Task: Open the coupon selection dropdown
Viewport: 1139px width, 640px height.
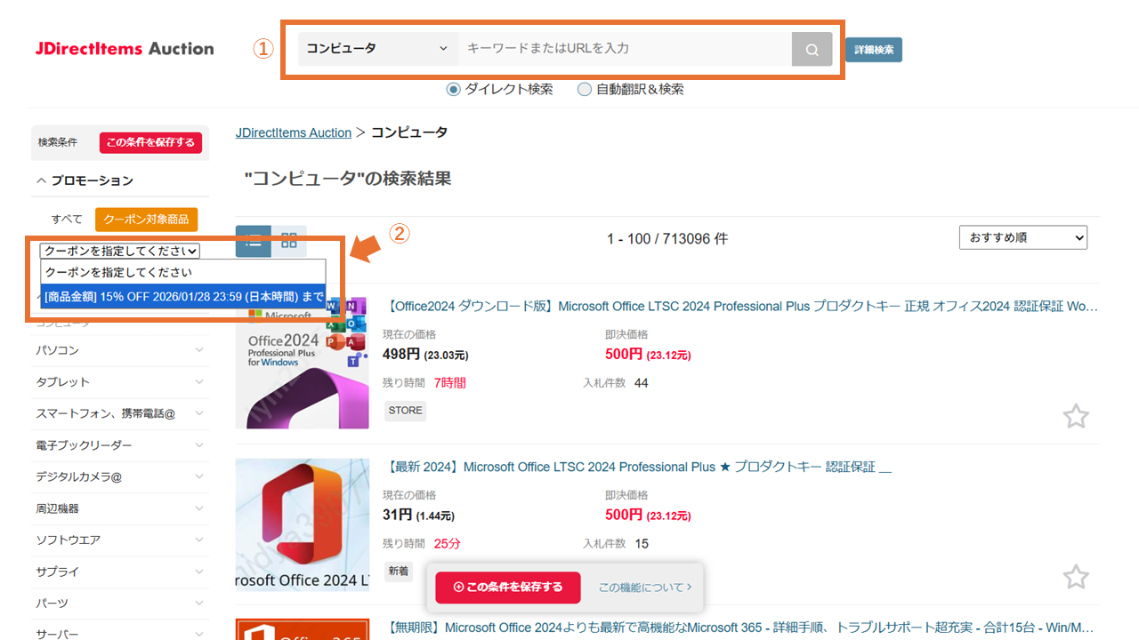Action: 120,251
